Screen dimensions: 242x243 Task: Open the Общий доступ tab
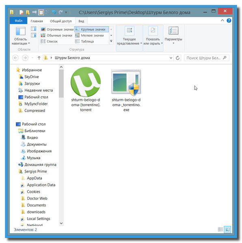click(61, 21)
